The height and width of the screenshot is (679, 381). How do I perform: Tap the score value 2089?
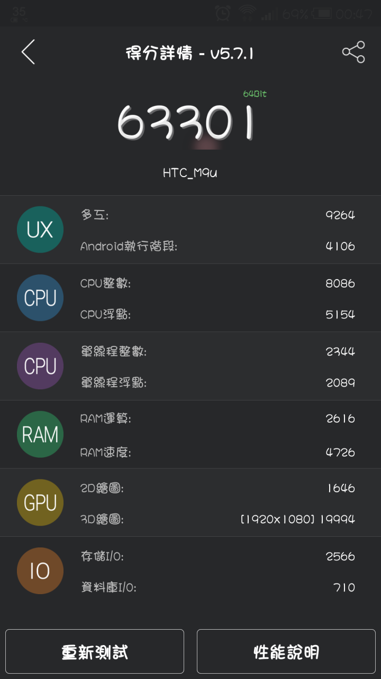pos(340,382)
